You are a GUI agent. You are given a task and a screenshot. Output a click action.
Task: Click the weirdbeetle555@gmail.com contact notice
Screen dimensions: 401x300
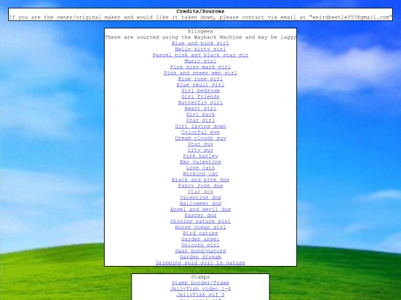point(200,17)
